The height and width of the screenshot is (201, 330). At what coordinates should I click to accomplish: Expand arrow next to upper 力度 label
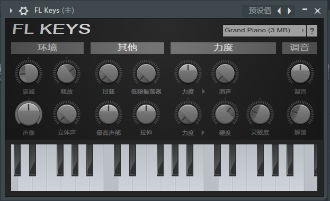pyautogui.click(x=203, y=92)
